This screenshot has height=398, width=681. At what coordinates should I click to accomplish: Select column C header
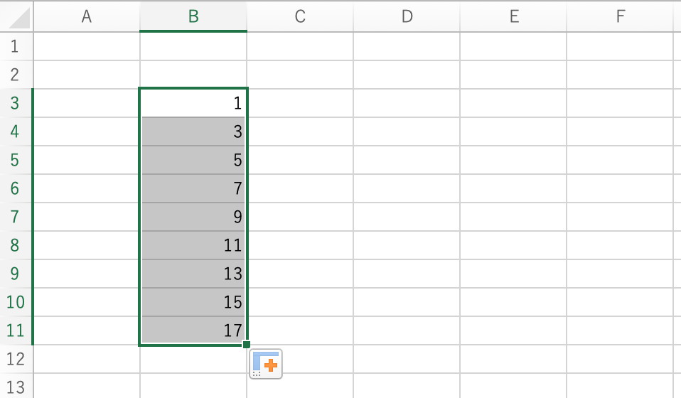tap(300, 17)
